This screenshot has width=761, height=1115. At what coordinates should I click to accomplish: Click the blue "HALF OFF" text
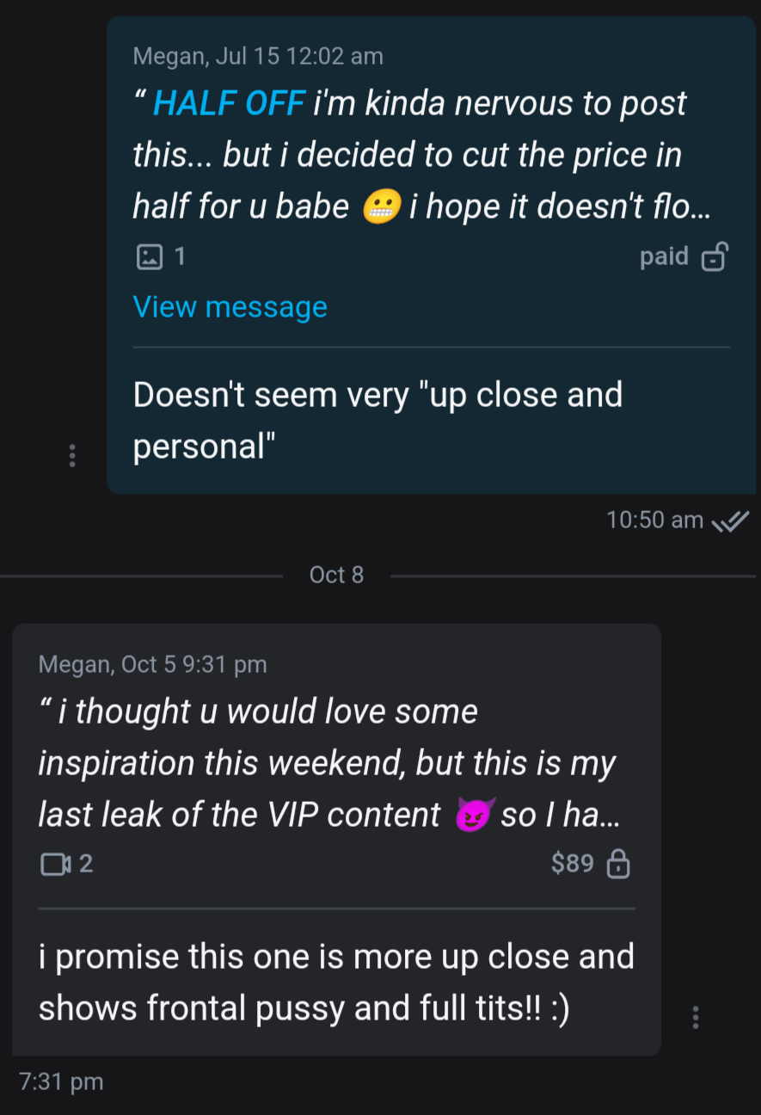pyautogui.click(x=229, y=104)
